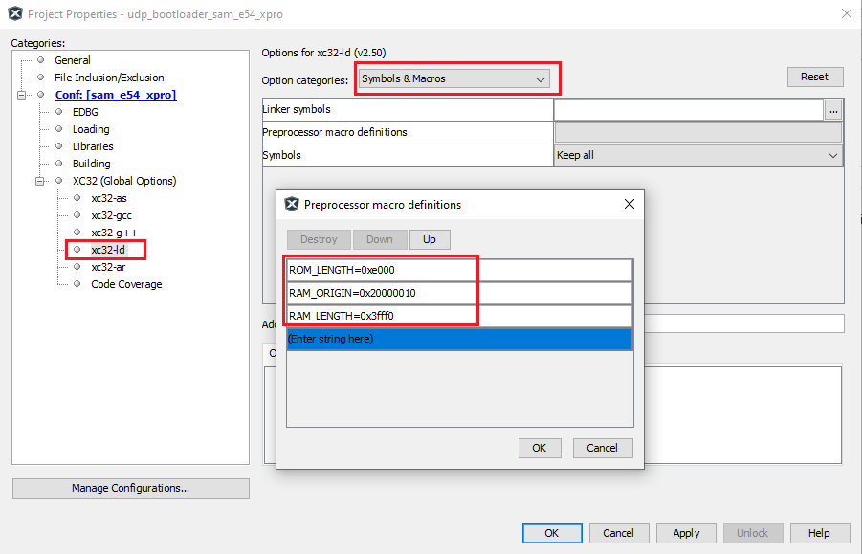This screenshot has height=554, width=862.
Task: Click the EDBG category icon
Action: click(x=58, y=111)
